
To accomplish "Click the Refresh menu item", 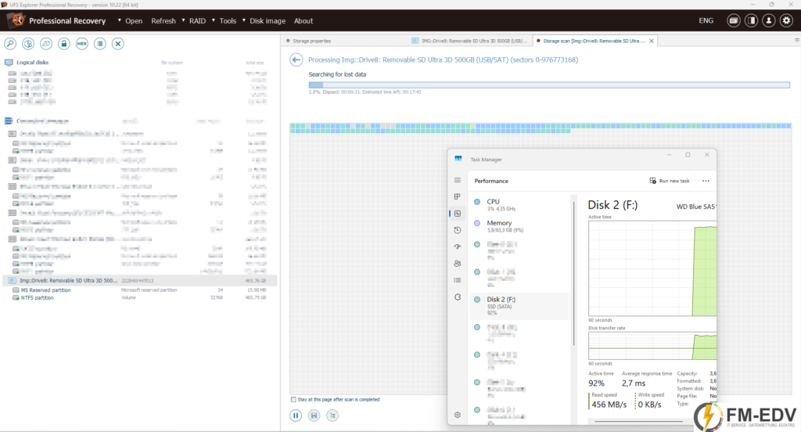I will 163,21.
